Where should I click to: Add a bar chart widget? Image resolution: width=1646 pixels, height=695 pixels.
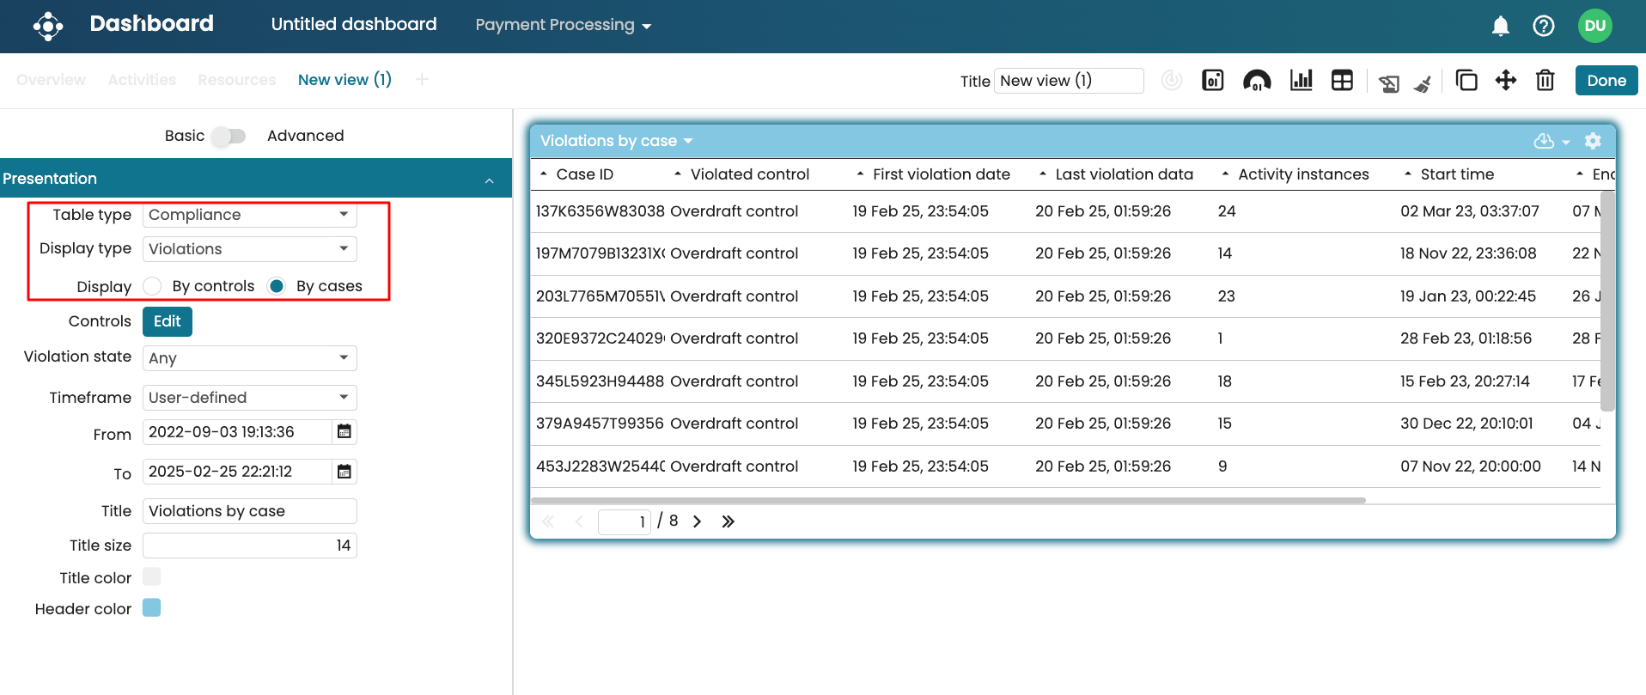tap(1301, 81)
